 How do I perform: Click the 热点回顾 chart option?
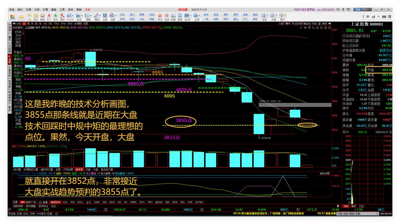(297, 24)
